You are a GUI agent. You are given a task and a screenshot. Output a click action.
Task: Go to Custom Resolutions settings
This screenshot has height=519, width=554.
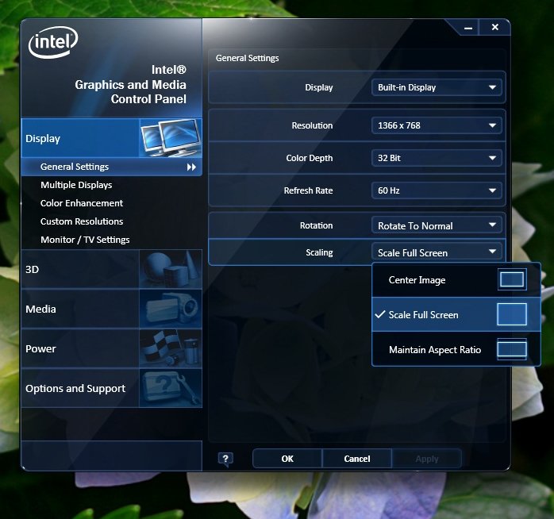(x=82, y=221)
